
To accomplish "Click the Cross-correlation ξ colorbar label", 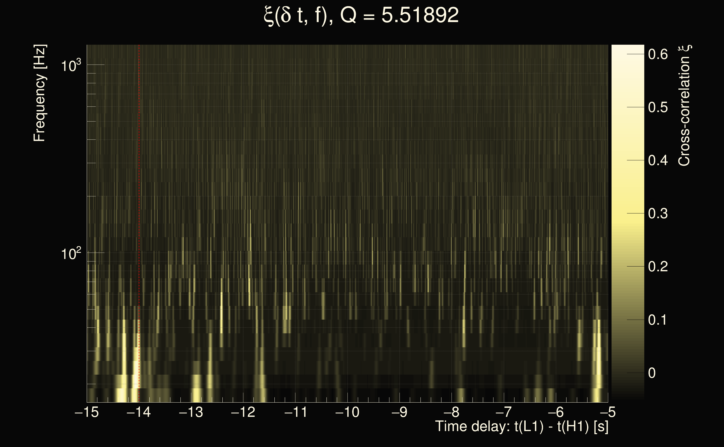I will pyautogui.click(x=684, y=106).
